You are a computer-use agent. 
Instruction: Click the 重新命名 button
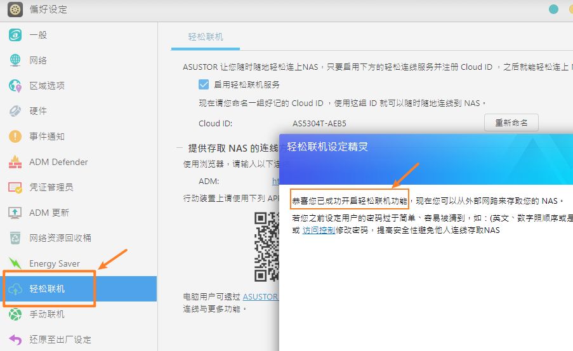pyautogui.click(x=511, y=123)
